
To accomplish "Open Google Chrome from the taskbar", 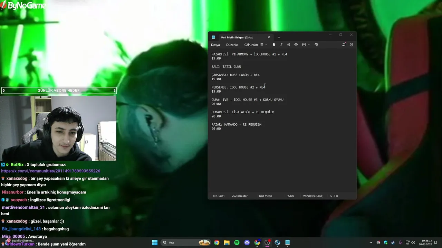I will (x=217, y=242).
